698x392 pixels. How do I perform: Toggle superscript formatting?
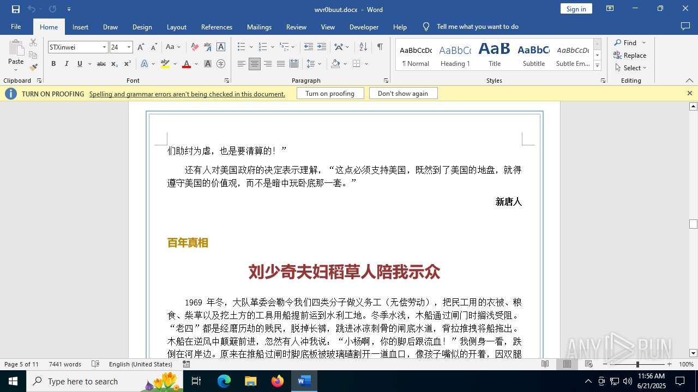(128, 64)
